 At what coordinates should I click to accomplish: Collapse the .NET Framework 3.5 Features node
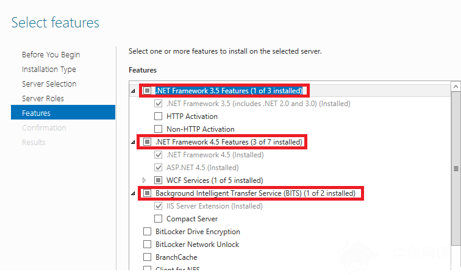(x=133, y=91)
